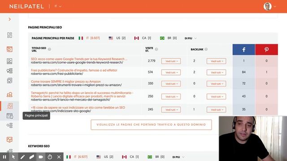Click info icon next to Titolo SEO URL
This screenshot has width=287, height=161.
pos(49,49)
